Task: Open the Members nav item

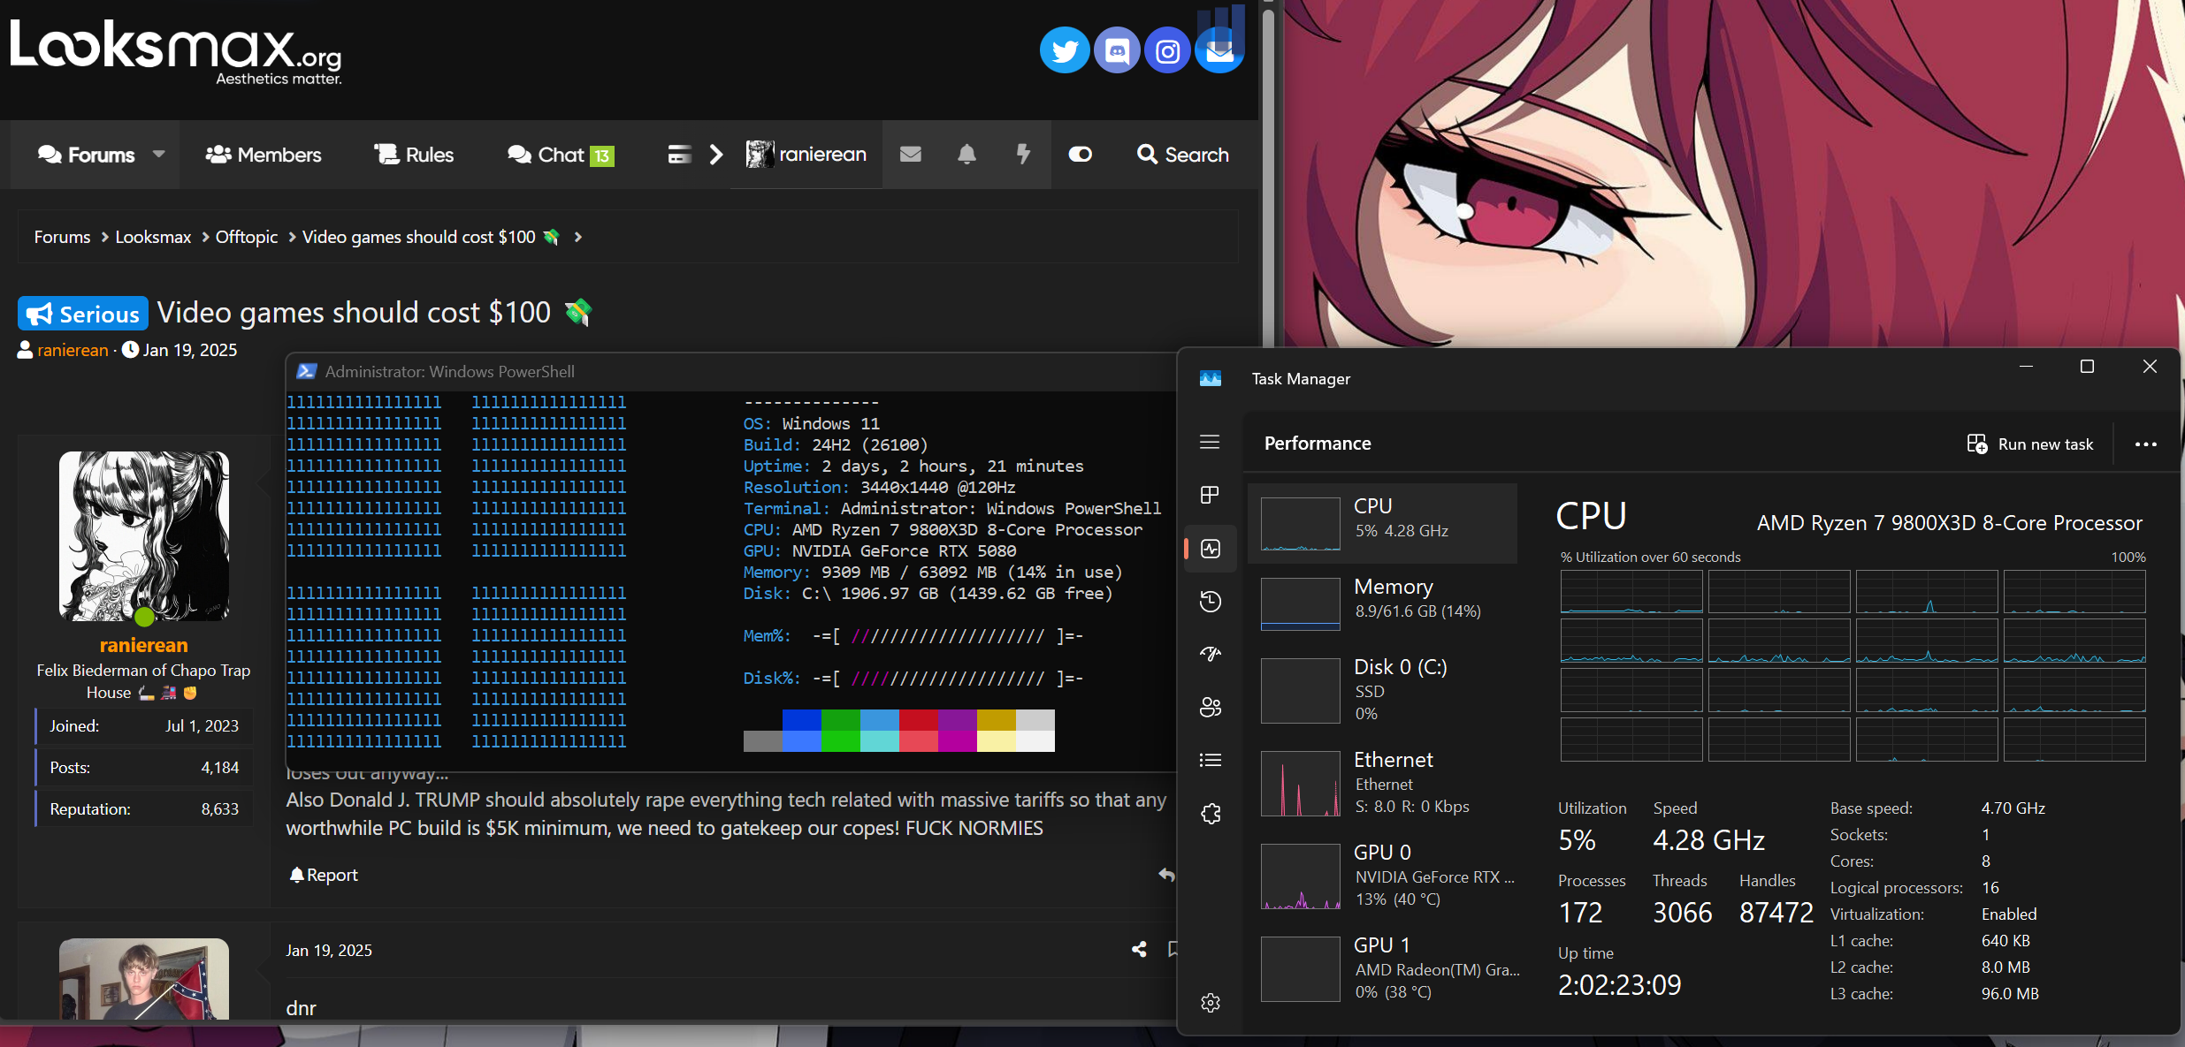Action: pos(264,155)
